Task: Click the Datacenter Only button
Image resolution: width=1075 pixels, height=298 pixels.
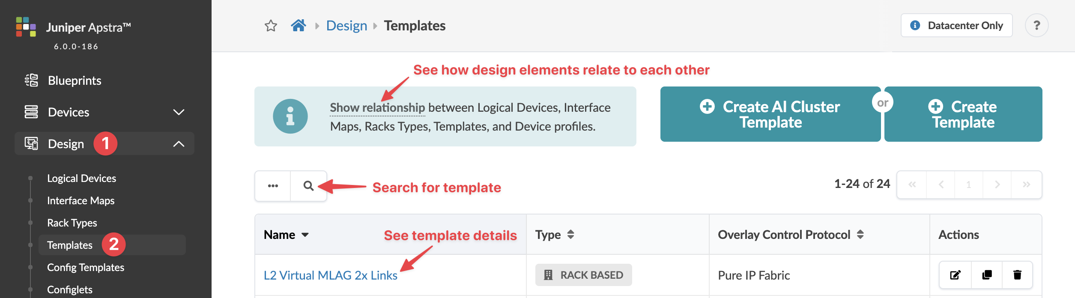Action: pyautogui.click(x=956, y=26)
